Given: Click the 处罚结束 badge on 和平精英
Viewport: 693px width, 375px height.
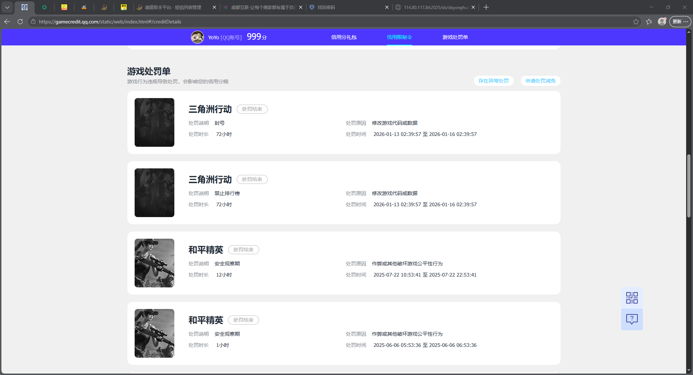Looking at the screenshot, I should 244,250.
